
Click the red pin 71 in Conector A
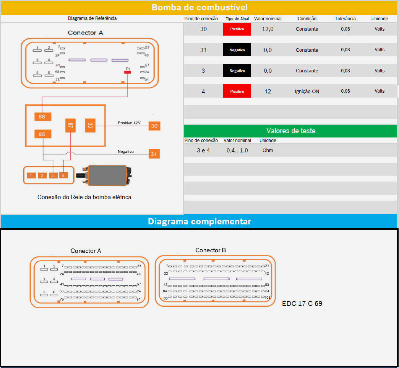pyautogui.click(x=127, y=72)
